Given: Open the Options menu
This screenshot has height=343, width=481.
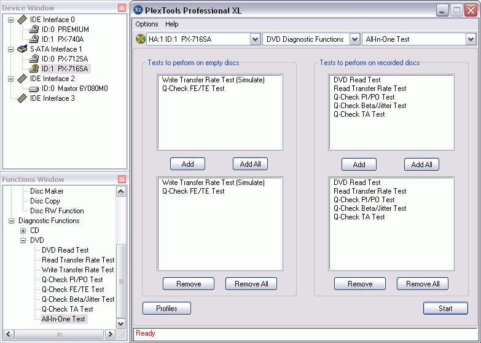Looking at the screenshot, I should (x=147, y=24).
